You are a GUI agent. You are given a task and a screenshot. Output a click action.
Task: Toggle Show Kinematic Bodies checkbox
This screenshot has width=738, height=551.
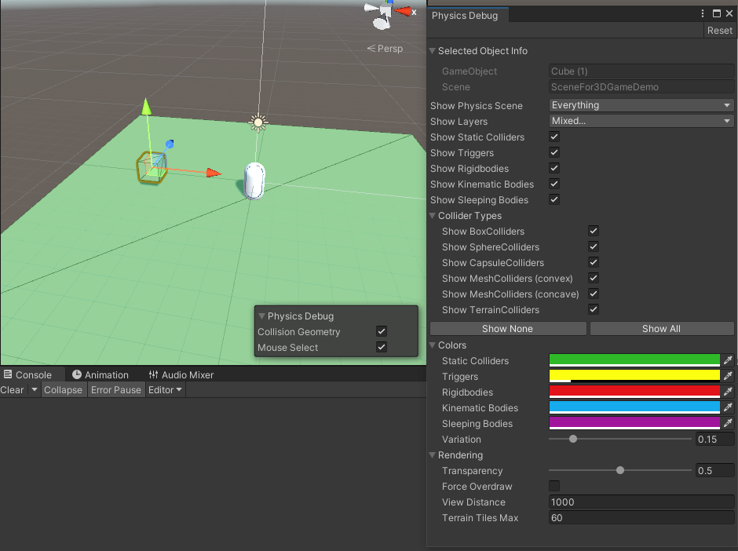point(554,184)
